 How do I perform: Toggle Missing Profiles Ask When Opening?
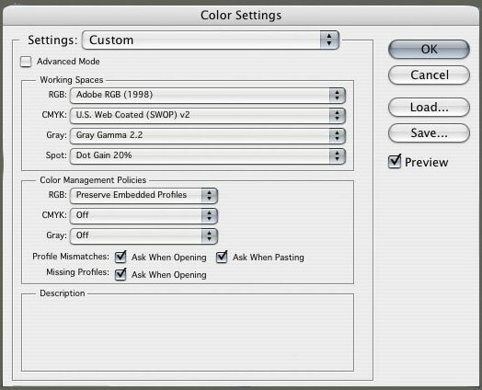coord(120,274)
